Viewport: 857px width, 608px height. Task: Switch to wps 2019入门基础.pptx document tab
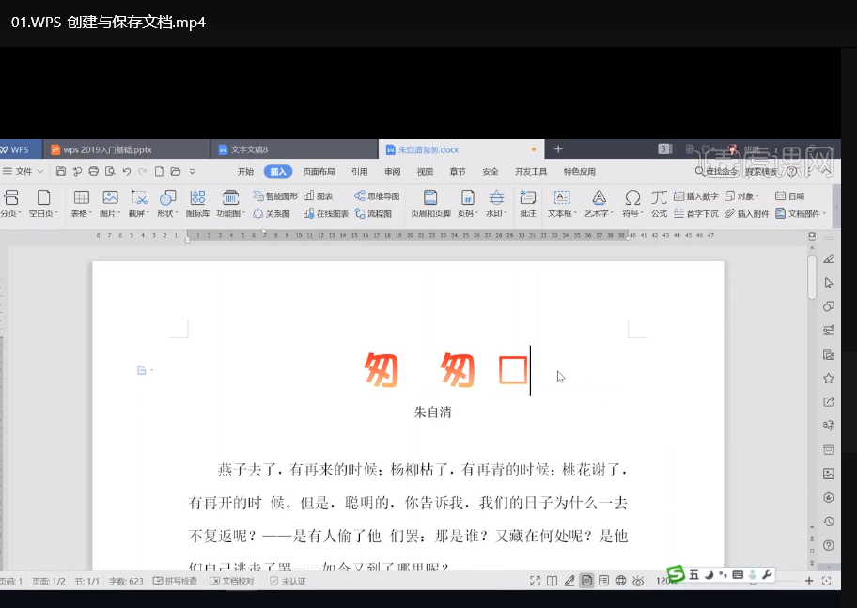[x=126, y=149]
